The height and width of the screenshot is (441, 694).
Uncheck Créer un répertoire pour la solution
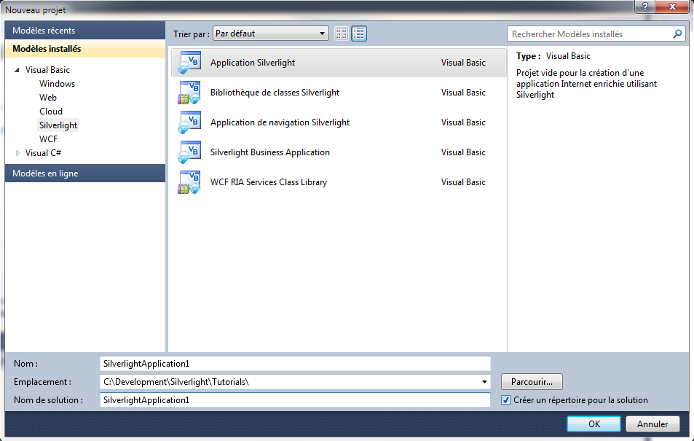(x=506, y=400)
